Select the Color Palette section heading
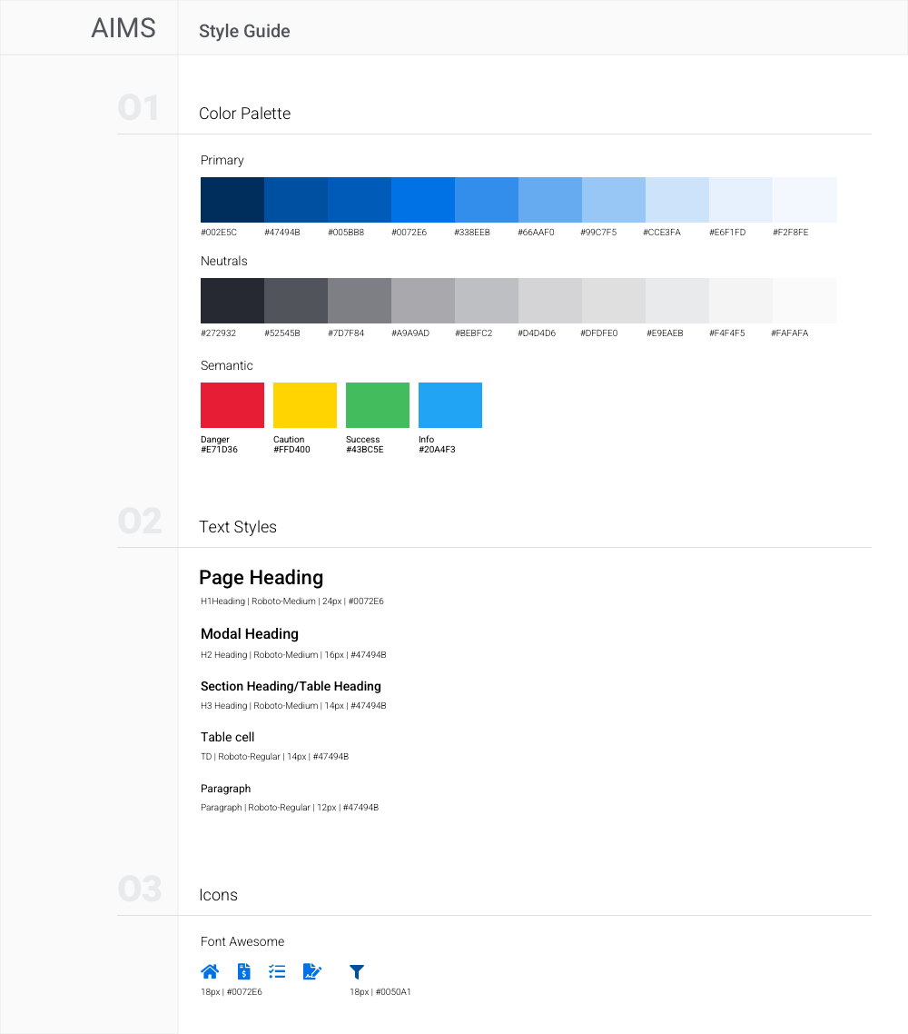Screen dimensions: 908x1034 [x=244, y=113]
